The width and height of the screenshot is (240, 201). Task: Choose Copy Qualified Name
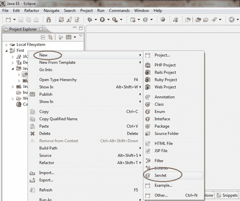(x=86, y=119)
